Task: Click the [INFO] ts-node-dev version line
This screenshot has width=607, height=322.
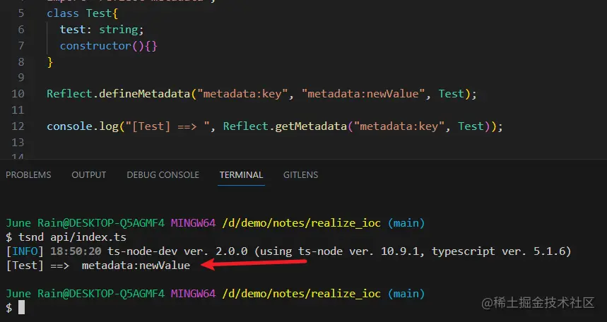Action: click(288, 251)
